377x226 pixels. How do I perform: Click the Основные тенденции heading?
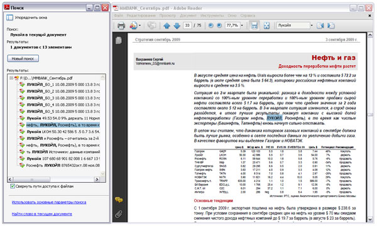click(x=213, y=200)
